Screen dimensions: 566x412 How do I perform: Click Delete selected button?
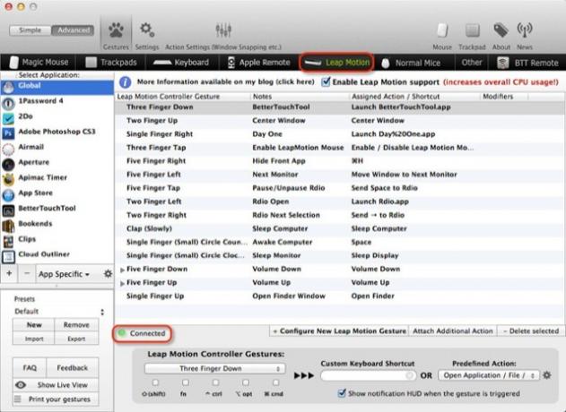point(531,330)
